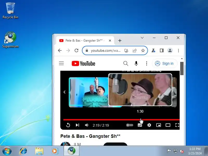Image resolution: width=208 pixels, height=156 pixels.
Task: Toggle the browser side panel
Action: click(x=161, y=50)
